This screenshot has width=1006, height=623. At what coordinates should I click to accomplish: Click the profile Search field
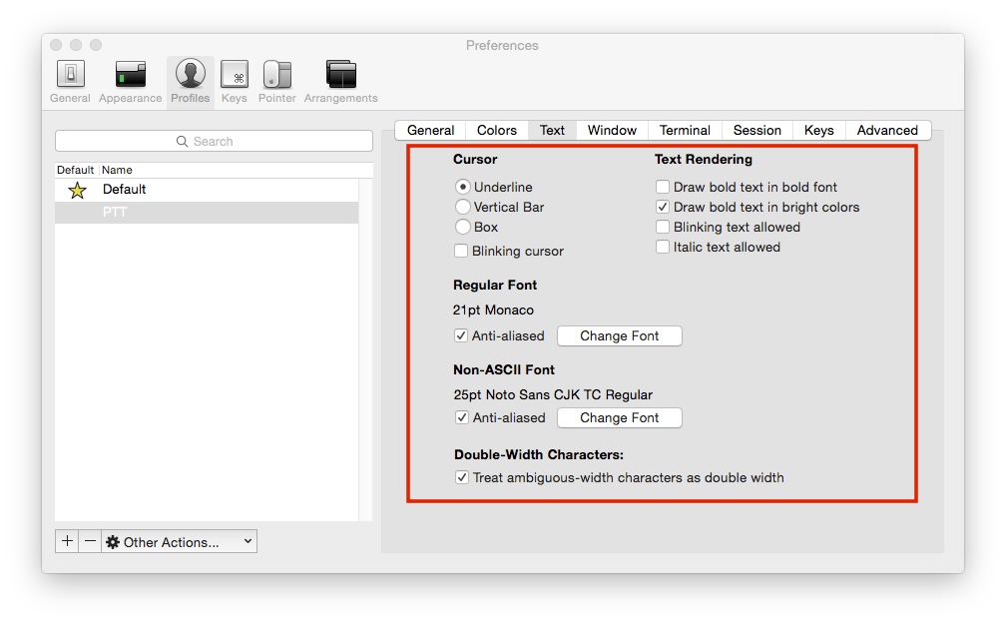(x=214, y=142)
